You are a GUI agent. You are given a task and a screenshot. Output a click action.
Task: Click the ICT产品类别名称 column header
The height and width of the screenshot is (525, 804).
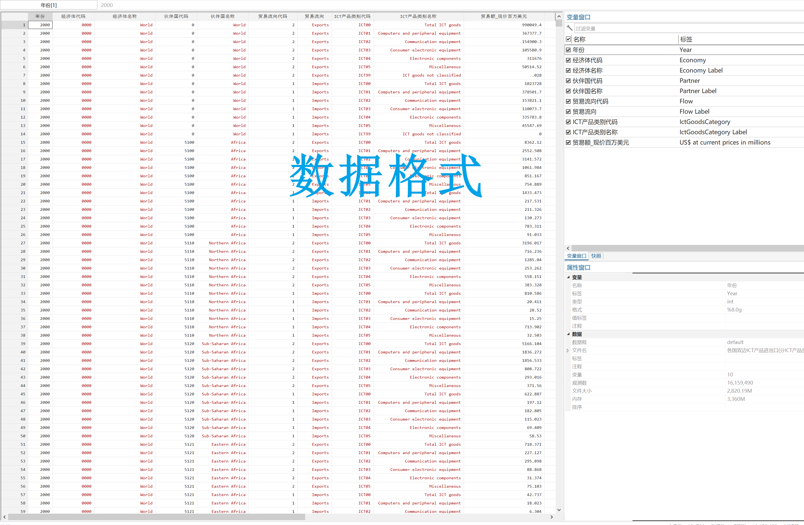pyautogui.click(x=418, y=16)
